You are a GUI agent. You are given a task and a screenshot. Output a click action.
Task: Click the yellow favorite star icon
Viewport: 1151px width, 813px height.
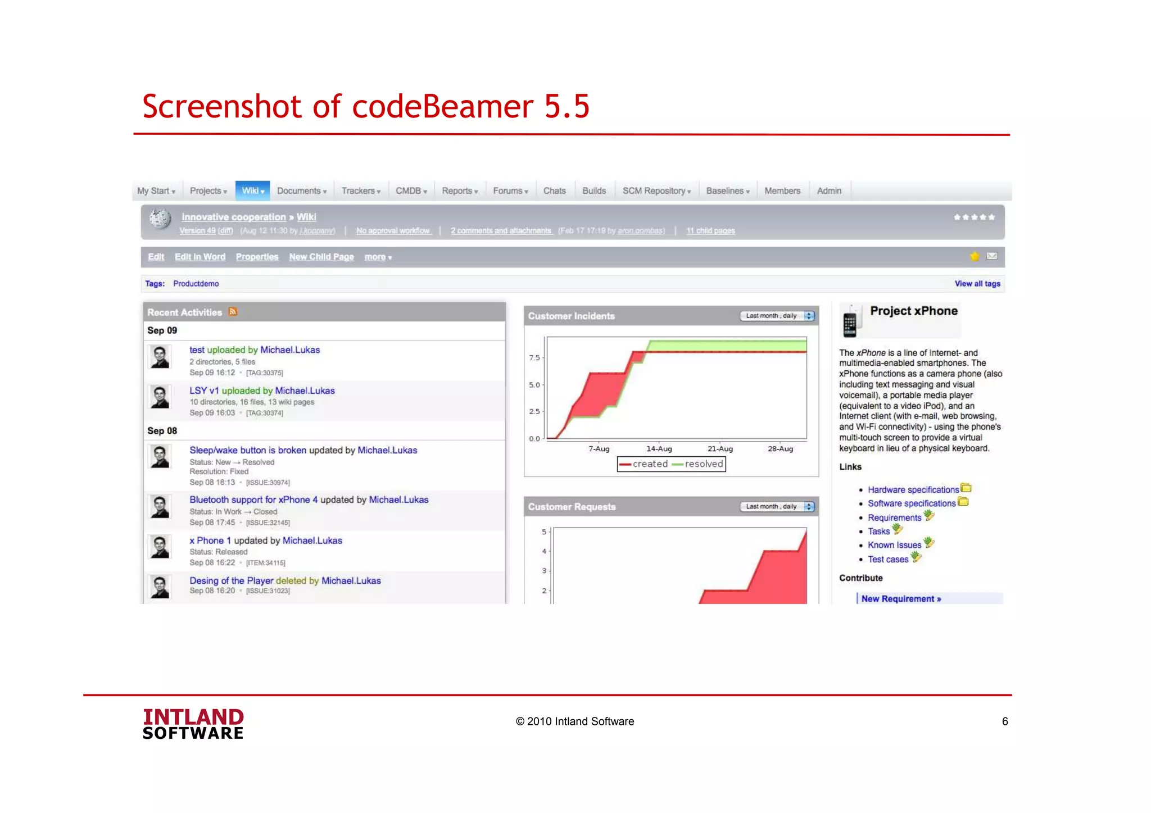pyautogui.click(x=975, y=256)
